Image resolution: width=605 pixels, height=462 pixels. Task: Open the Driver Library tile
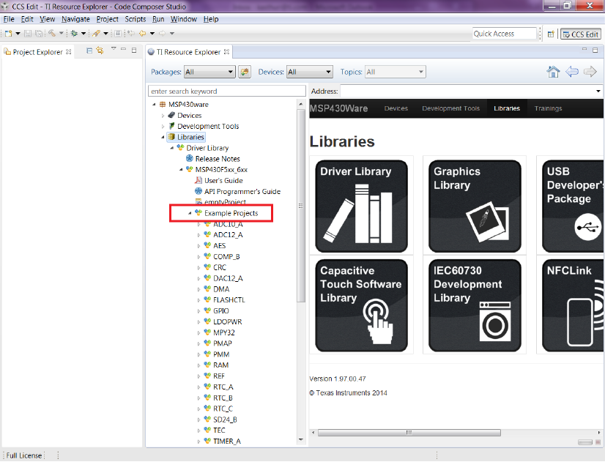(x=361, y=204)
